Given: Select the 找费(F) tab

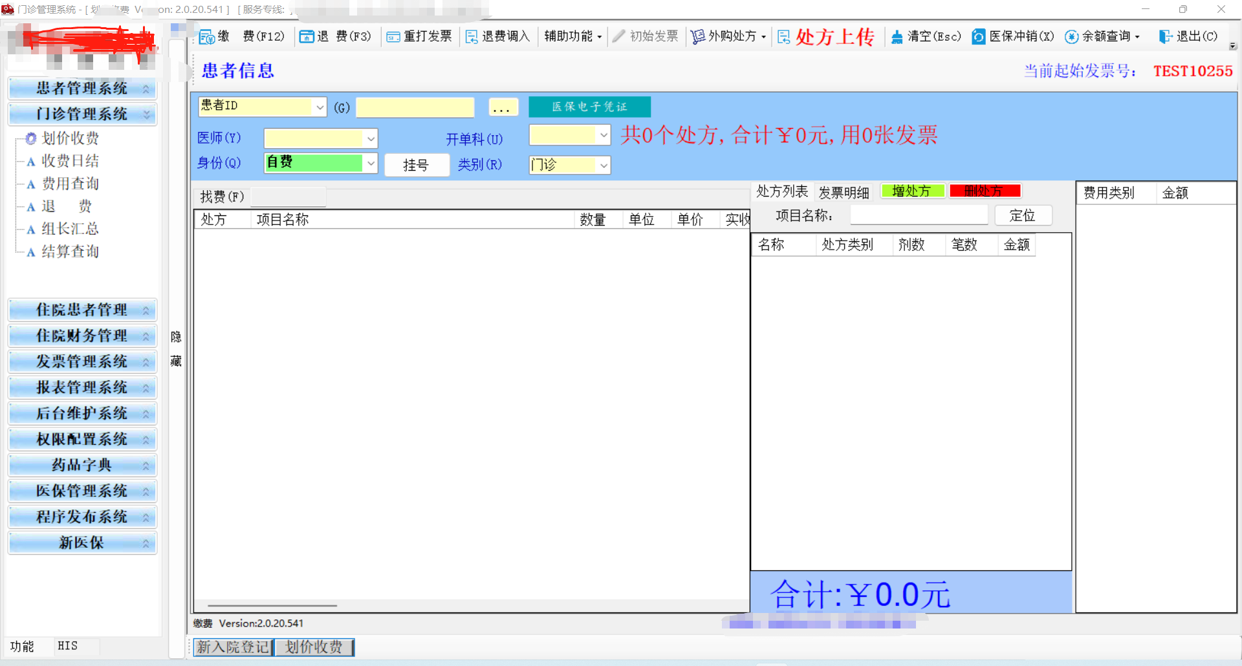Looking at the screenshot, I should [x=222, y=197].
